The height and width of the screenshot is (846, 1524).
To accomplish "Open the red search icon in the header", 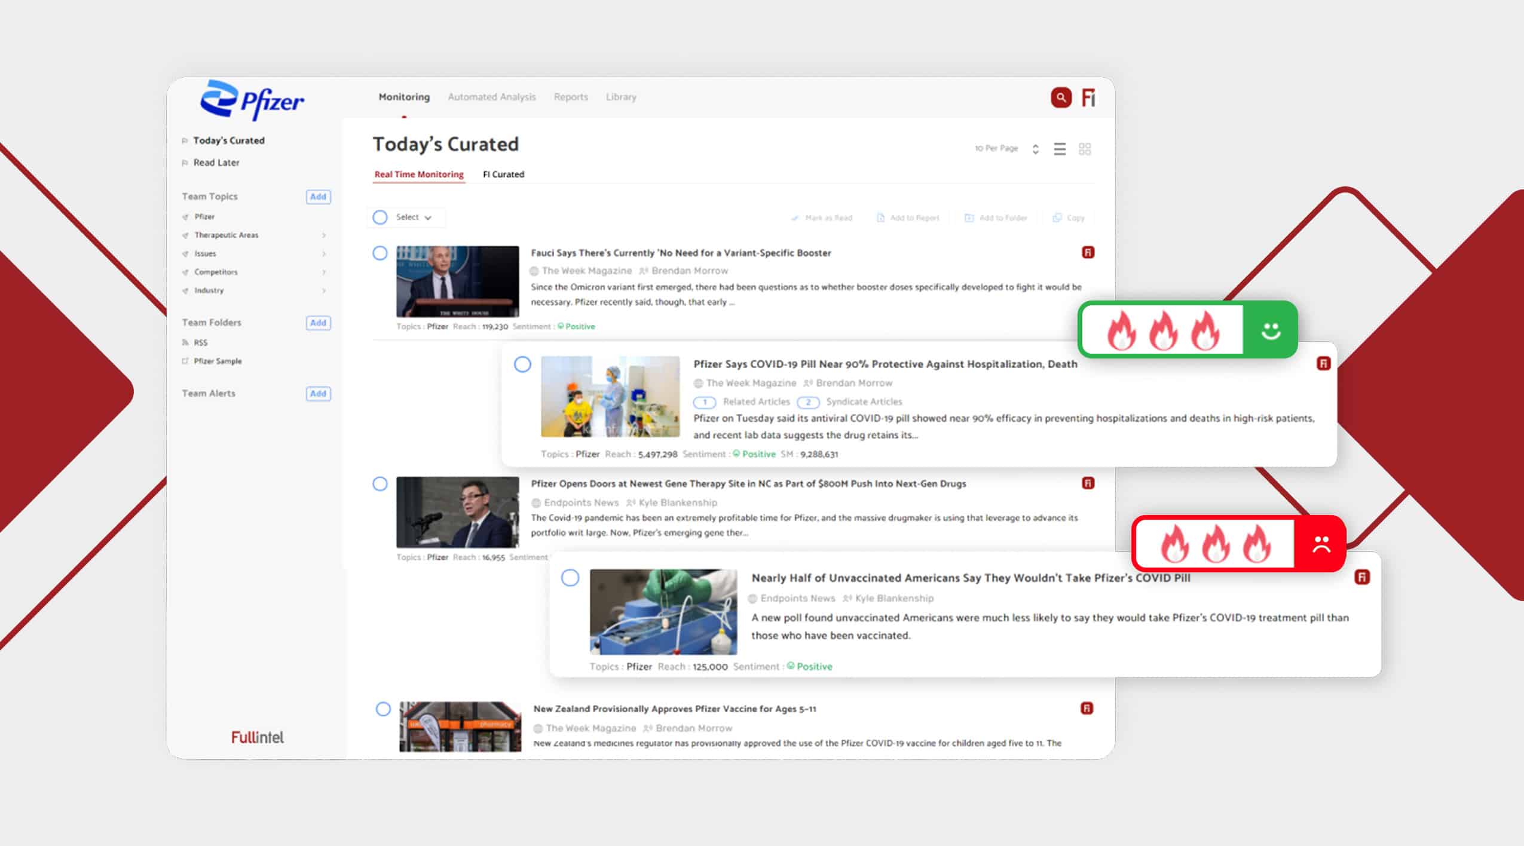I will [1061, 97].
